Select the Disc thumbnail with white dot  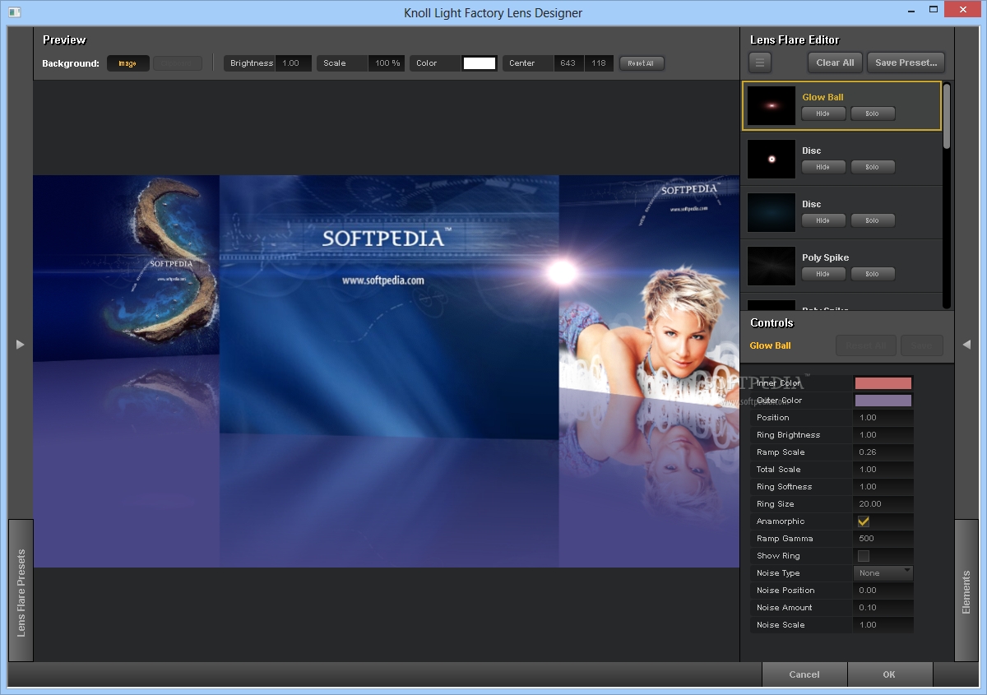[772, 159]
